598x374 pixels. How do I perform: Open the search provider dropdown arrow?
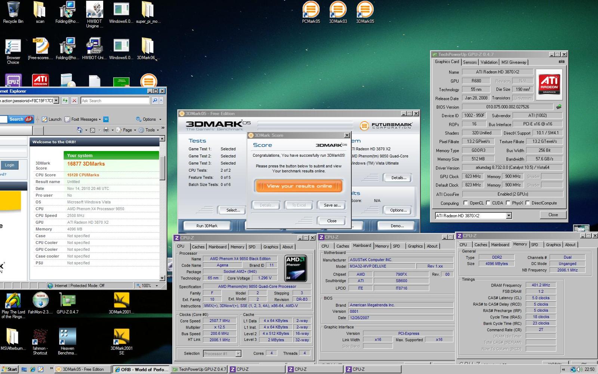pos(161,100)
